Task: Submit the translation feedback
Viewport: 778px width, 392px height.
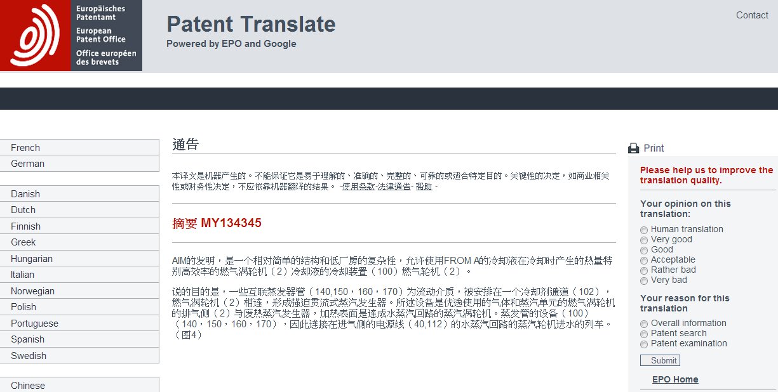Action: [x=660, y=360]
